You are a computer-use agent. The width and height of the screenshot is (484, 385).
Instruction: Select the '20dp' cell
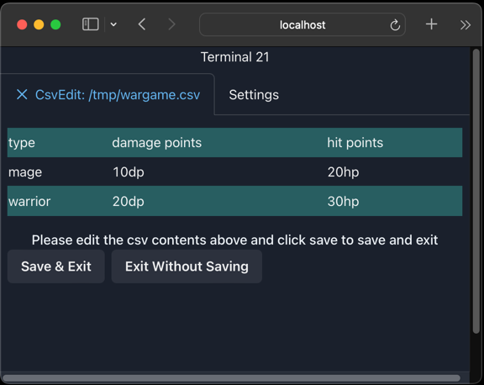coord(129,201)
